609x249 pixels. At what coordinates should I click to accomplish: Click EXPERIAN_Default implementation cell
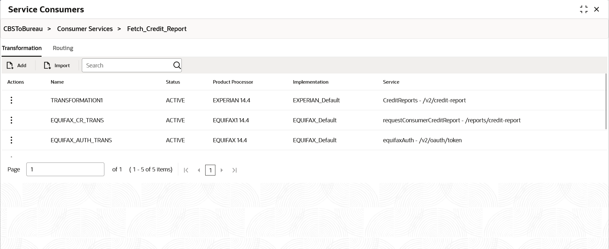(x=316, y=100)
